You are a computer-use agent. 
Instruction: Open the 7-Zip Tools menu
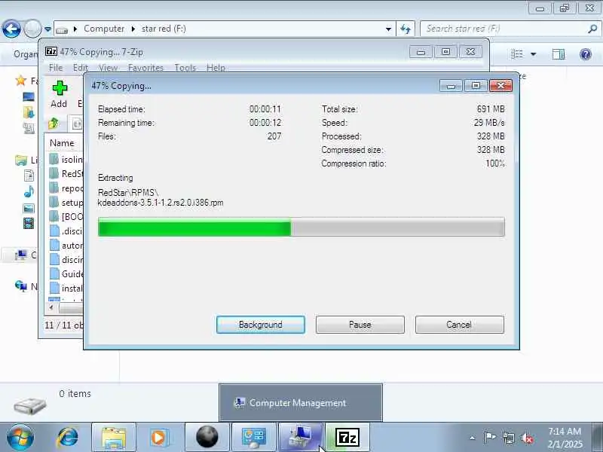(x=185, y=68)
